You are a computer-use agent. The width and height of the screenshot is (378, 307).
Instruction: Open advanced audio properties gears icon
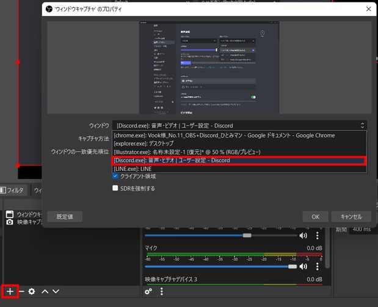point(148,292)
